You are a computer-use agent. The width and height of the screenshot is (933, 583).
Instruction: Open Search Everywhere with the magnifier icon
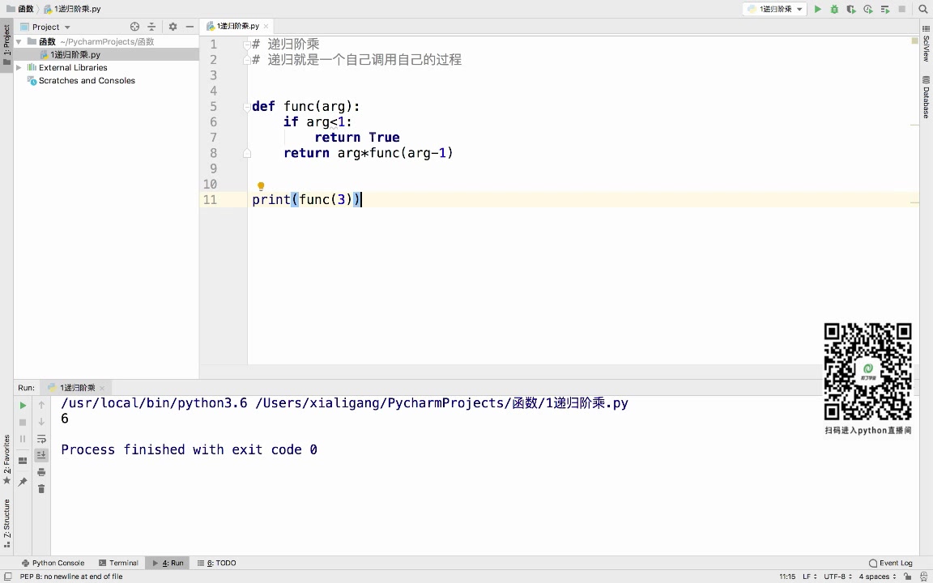[922, 8]
